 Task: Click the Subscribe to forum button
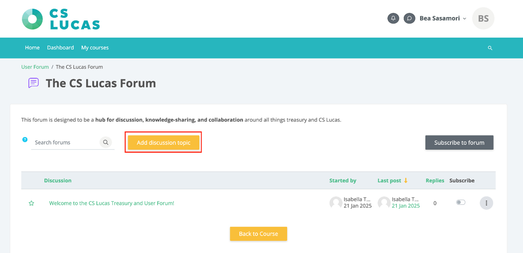(459, 143)
